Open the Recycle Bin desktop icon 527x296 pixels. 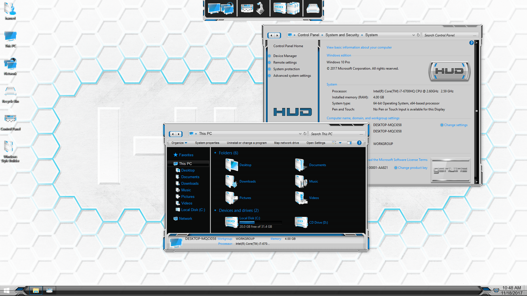pyautogui.click(x=10, y=95)
